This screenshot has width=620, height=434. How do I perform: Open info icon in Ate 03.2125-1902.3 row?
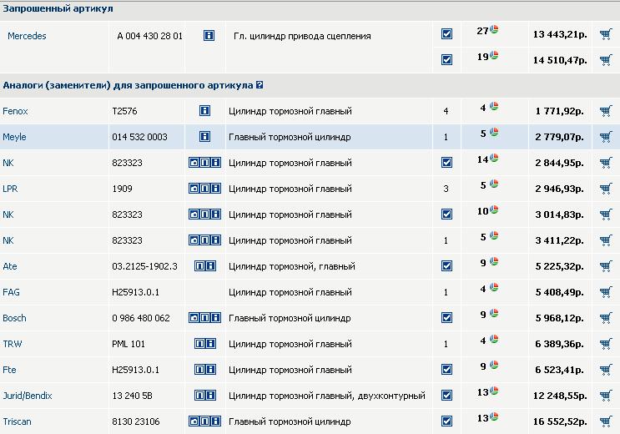coord(211,266)
